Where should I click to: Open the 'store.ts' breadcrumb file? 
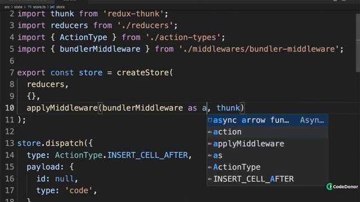(39, 7)
